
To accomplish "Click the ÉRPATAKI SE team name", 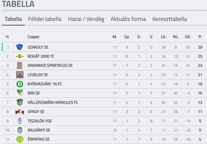I will [39, 139].
